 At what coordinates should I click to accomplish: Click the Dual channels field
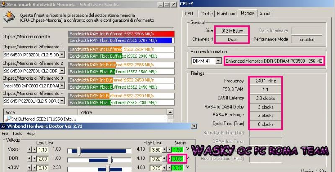pyautogui.click(x=232, y=40)
